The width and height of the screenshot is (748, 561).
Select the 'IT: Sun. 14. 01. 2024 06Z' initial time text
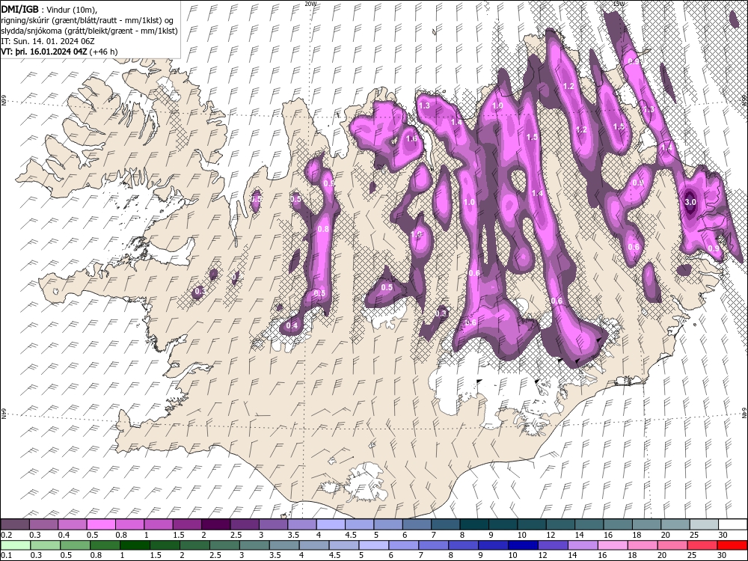(x=48, y=41)
